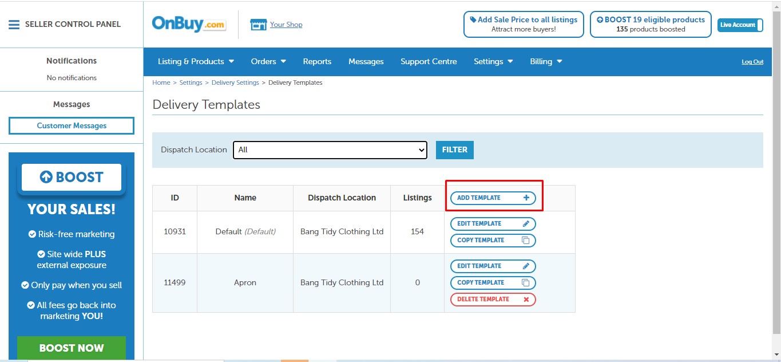Click the template ID 10931 cell
This screenshot has width=781, height=362.
(175, 232)
